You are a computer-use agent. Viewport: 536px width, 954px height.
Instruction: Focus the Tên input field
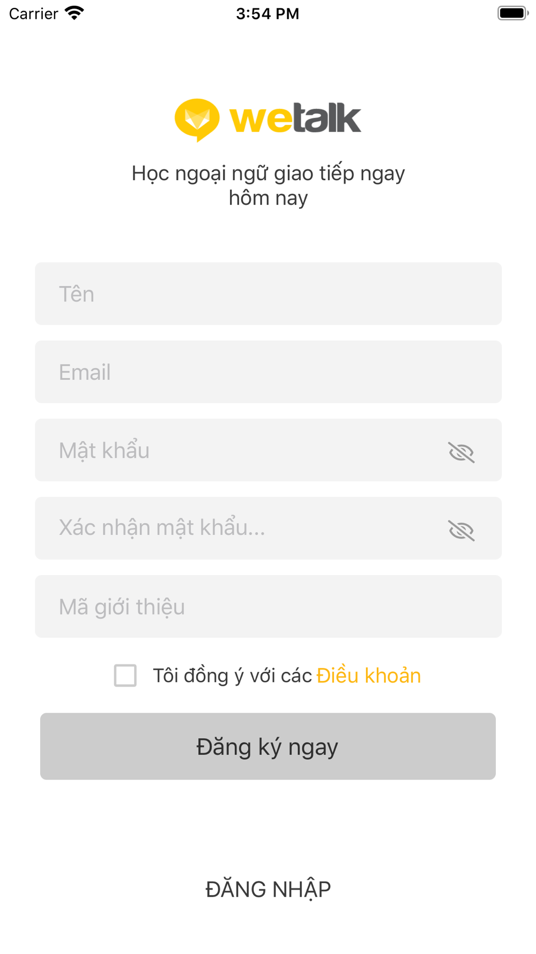pyautogui.click(x=268, y=293)
